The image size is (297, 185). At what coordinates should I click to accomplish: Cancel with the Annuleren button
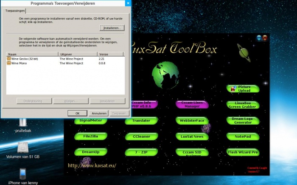click(99, 114)
